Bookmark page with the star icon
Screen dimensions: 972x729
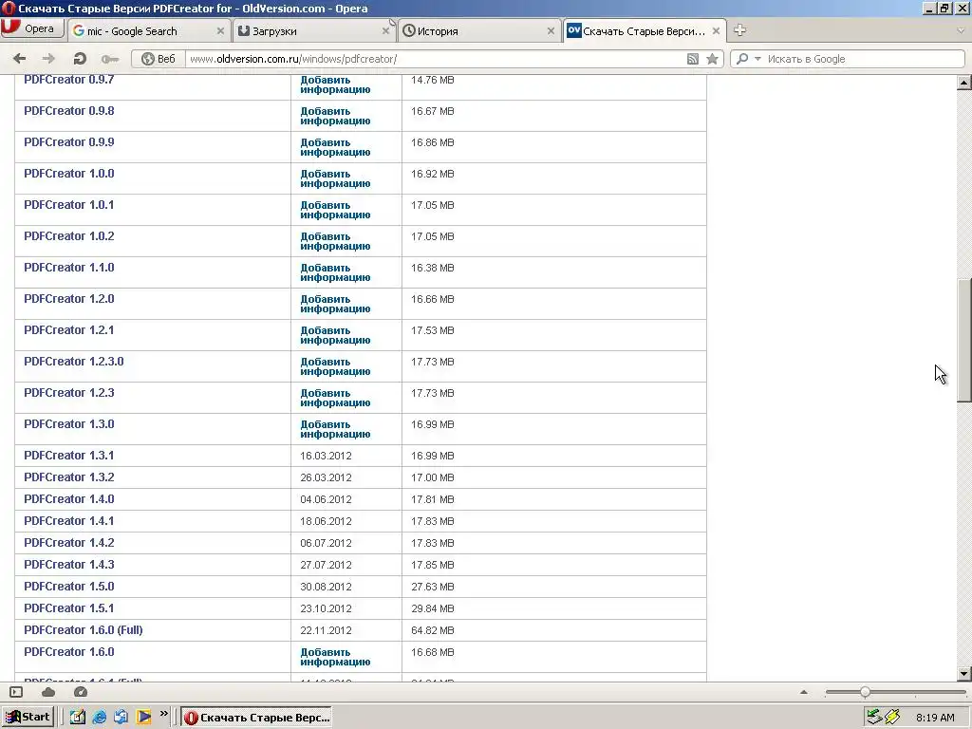tap(712, 59)
